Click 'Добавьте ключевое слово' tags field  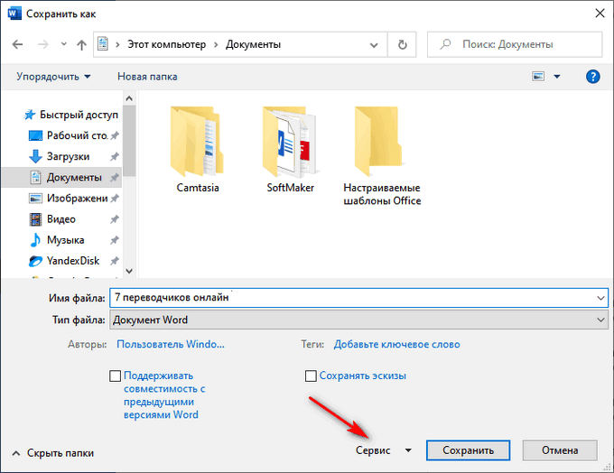pos(396,344)
